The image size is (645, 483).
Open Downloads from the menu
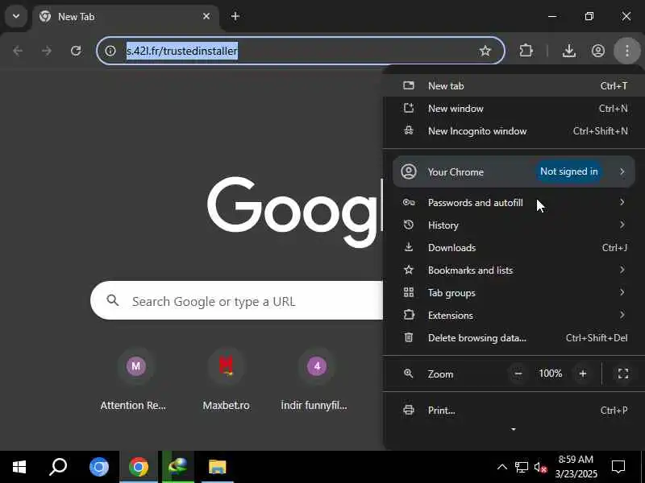tap(514, 248)
